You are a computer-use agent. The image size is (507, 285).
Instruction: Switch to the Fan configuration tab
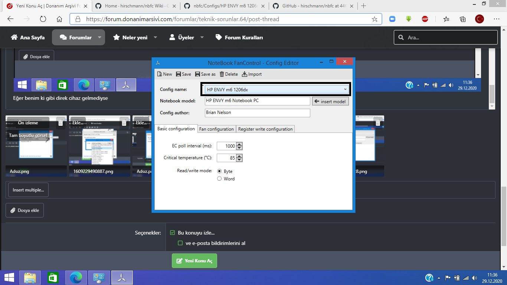(217, 129)
